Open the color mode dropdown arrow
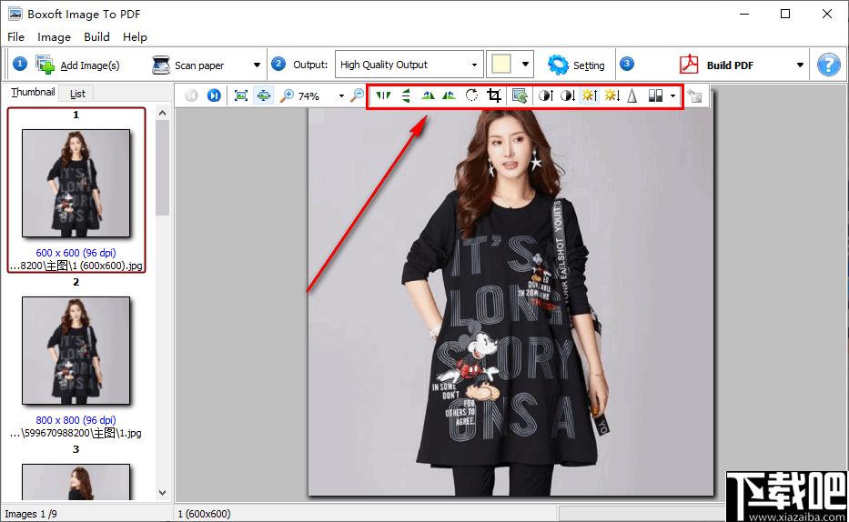The height and width of the screenshot is (522, 849). [x=672, y=96]
